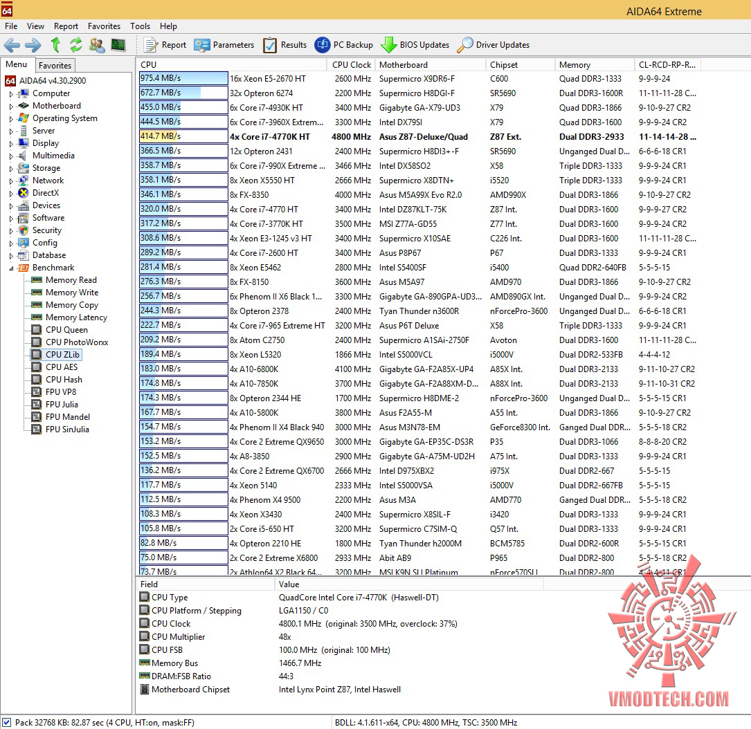
Task: Sort by the Memory column header
Action: 595,64
